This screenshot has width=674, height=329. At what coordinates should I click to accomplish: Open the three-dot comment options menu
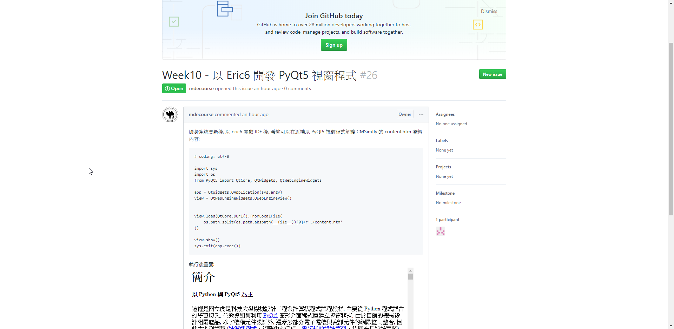tap(421, 114)
